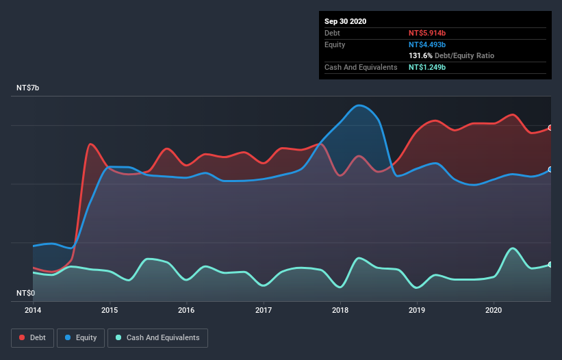This screenshot has width=562, height=360.
Task: Select the 2014 x-axis label
Action: tap(33, 310)
